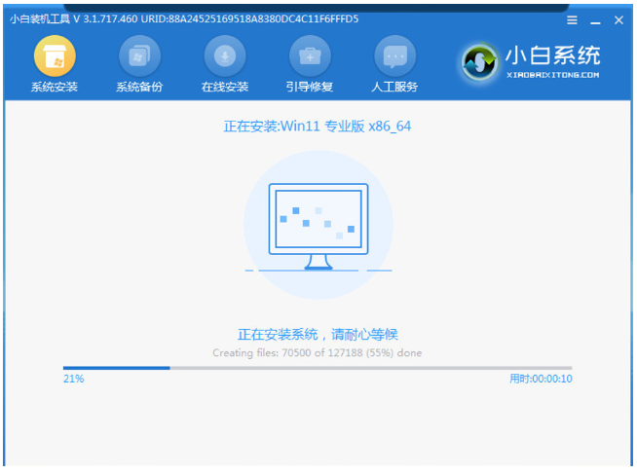Open the hamburger menu in title bar
The height and width of the screenshot is (473, 637).
coord(572,19)
